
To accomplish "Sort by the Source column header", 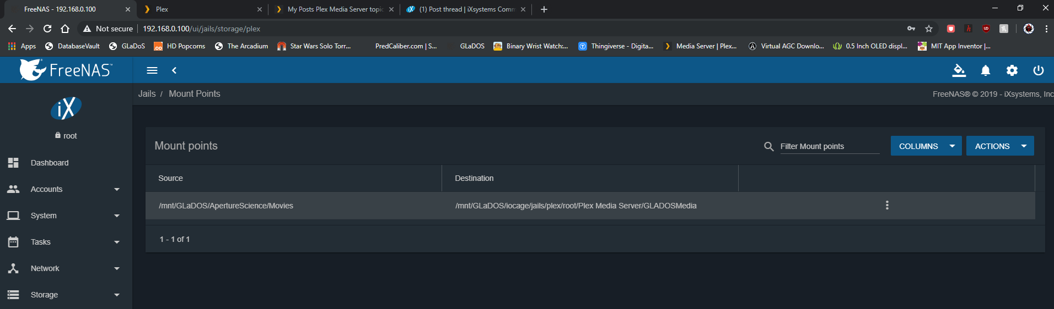I will click(x=171, y=178).
